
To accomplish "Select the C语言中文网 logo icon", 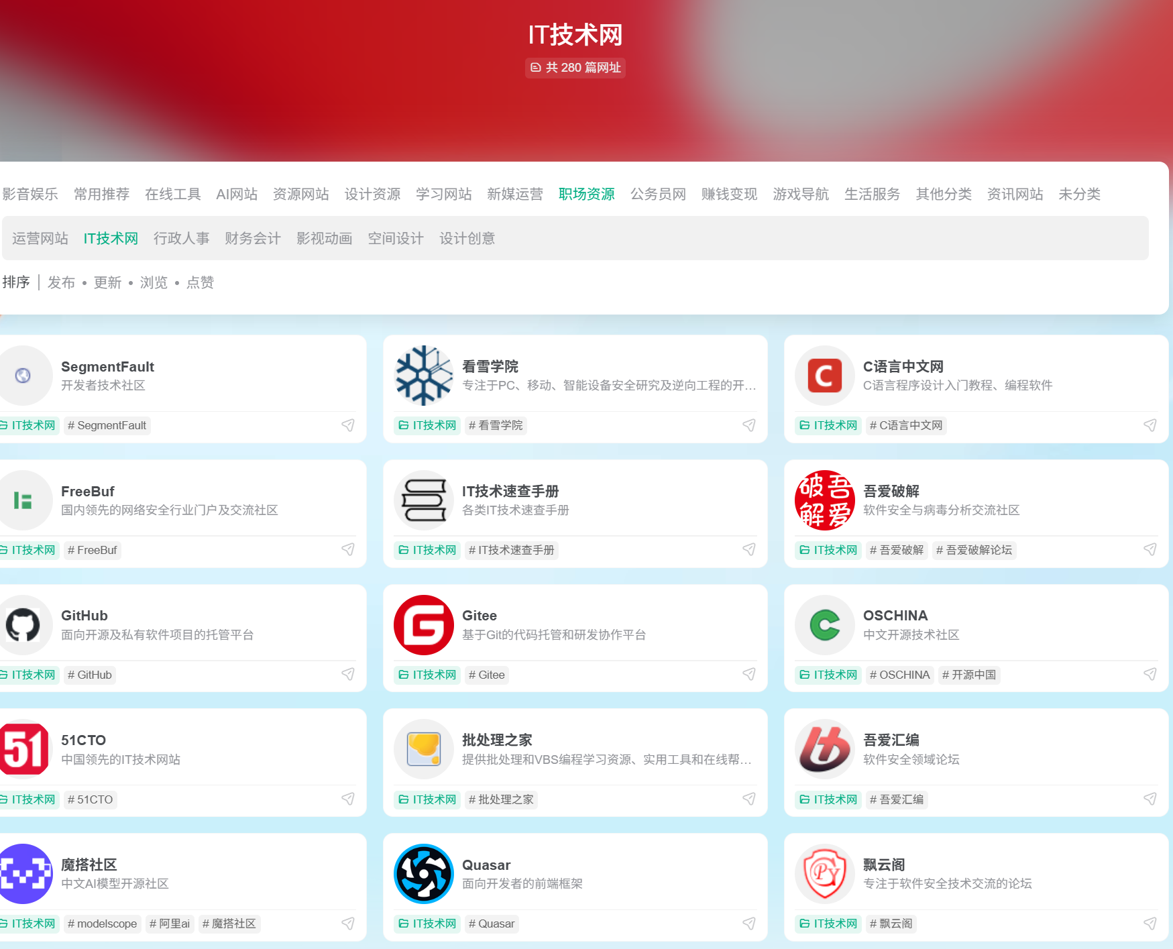I will [824, 376].
